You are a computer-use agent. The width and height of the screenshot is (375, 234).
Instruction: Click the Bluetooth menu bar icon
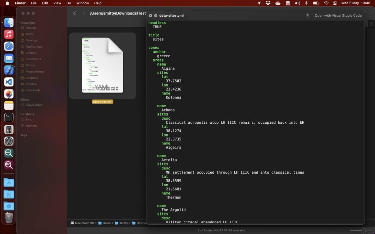tap(306, 3)
